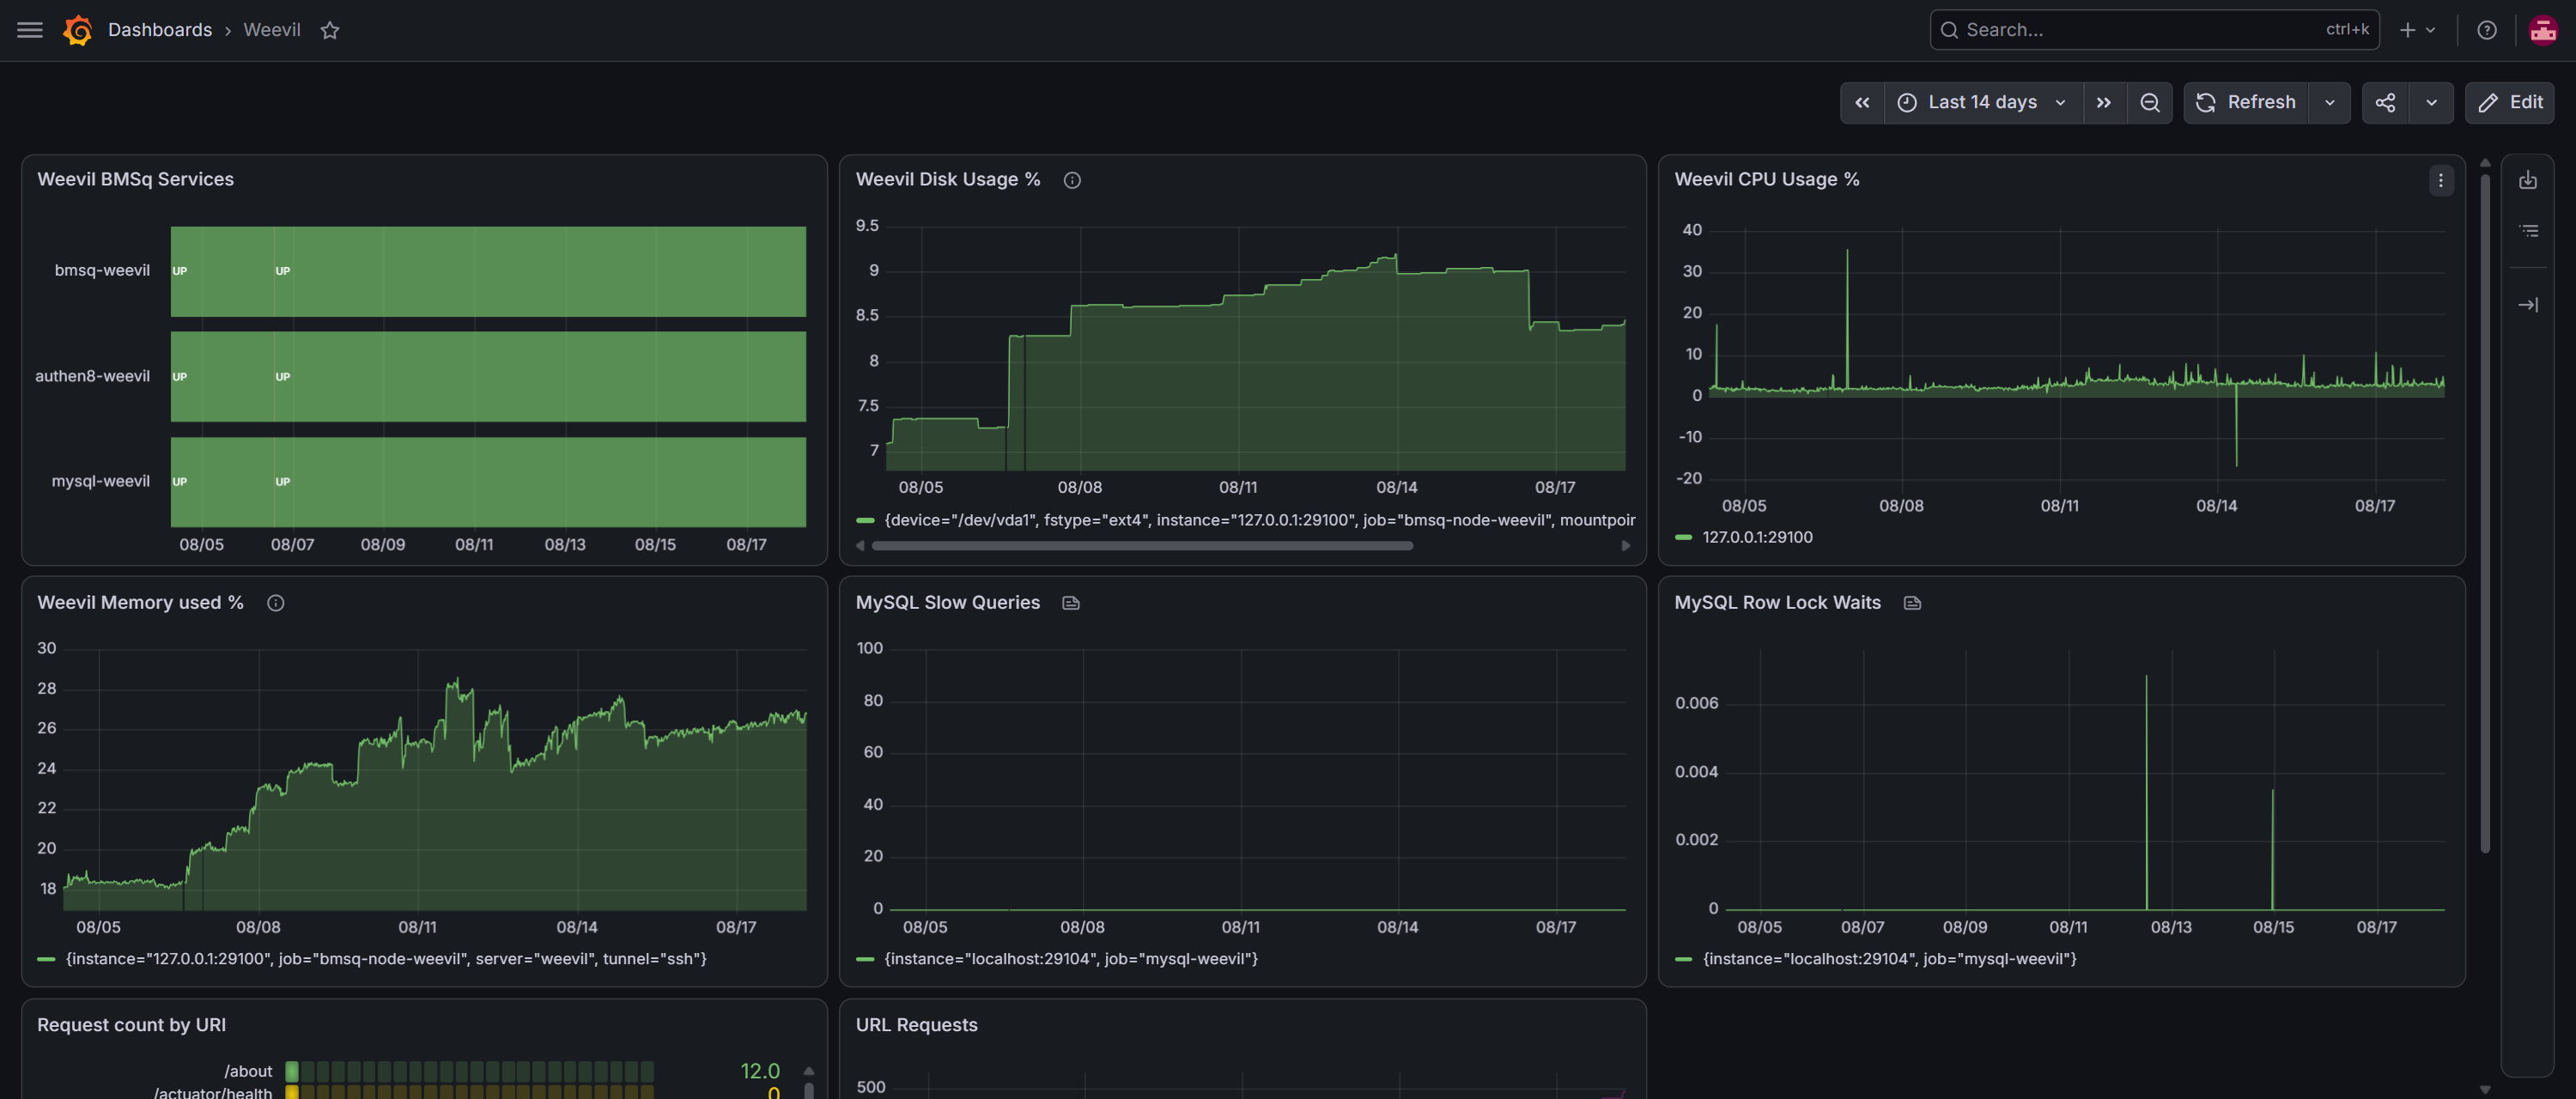Open the Last 14 days time picker
Screen dimensions: 2576x1099
[x=1982, y=102]
